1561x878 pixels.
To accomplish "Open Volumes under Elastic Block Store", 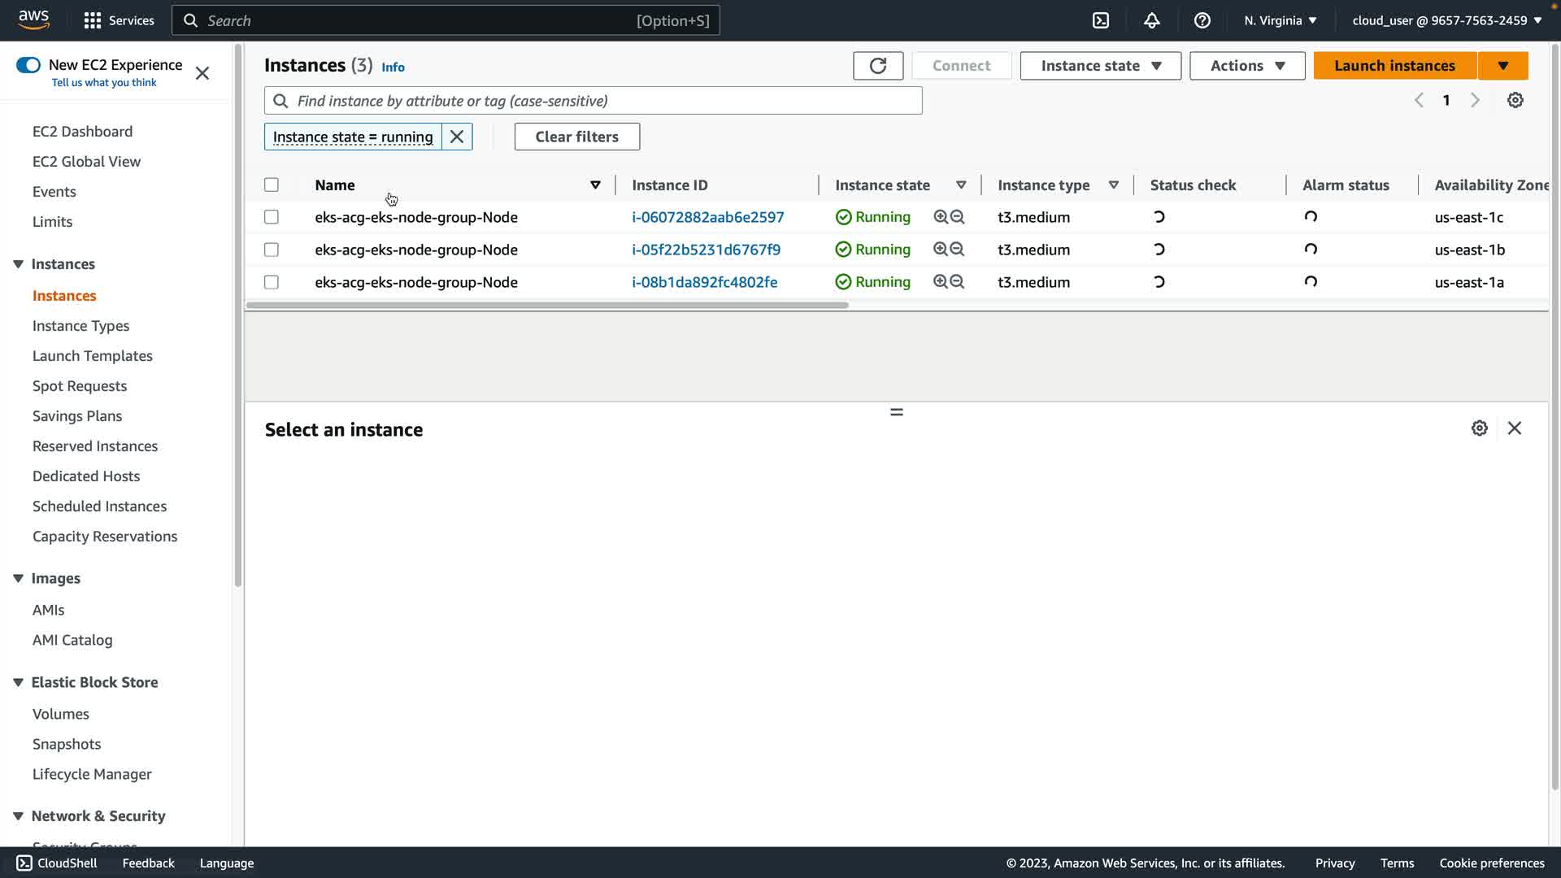I will 61,714.
